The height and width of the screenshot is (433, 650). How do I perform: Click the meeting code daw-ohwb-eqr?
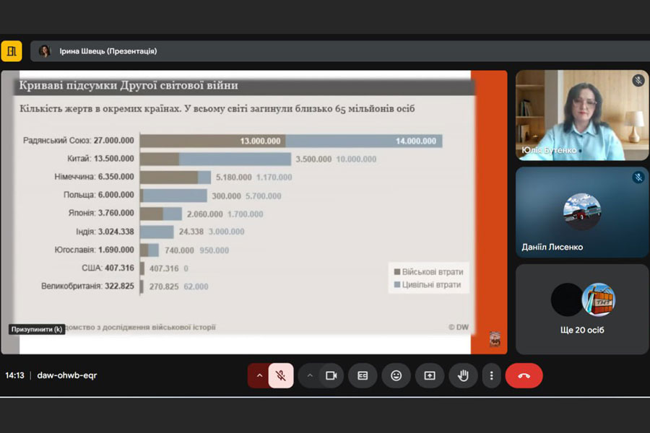(x=67, y=375)
